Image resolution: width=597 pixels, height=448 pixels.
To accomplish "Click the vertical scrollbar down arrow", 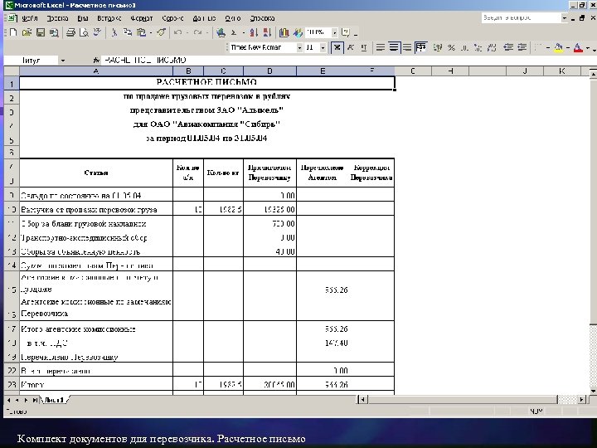I will [x=593, y=391].
